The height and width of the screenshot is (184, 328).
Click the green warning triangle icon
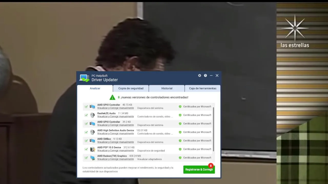click(112, 97)
